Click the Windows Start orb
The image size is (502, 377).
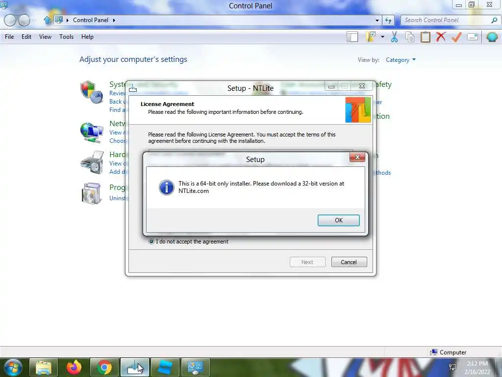point(13,367)
